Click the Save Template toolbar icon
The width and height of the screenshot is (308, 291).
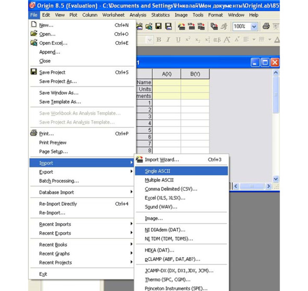[x=168, y=27]
